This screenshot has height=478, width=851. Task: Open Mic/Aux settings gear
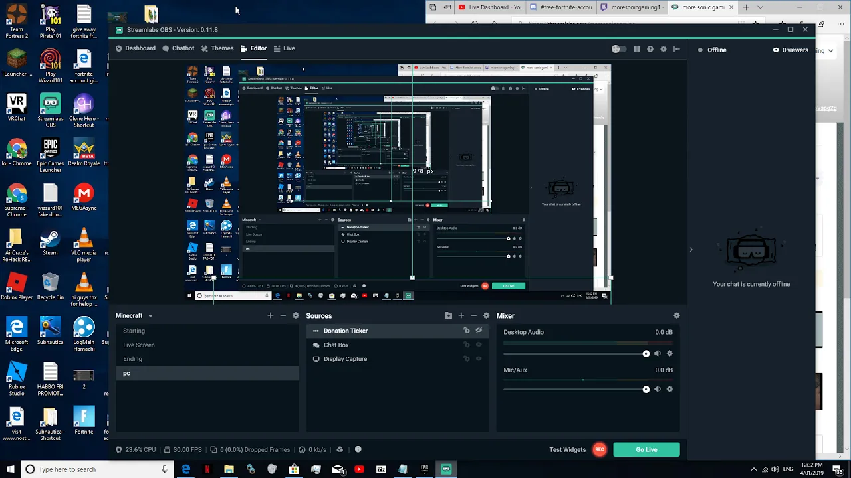click(x=669, y=389)
